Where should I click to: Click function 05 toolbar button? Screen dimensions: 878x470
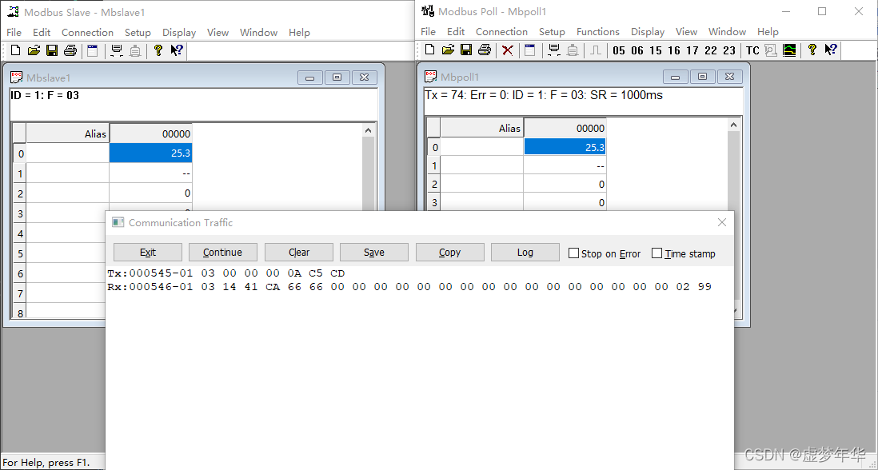coord(619,50)
